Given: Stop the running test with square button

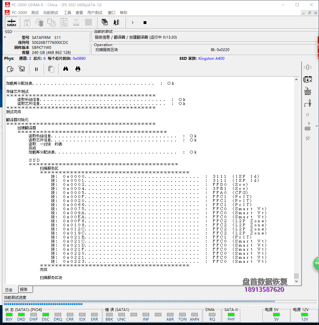Looking at the screenshot, I should coord(145,22).
